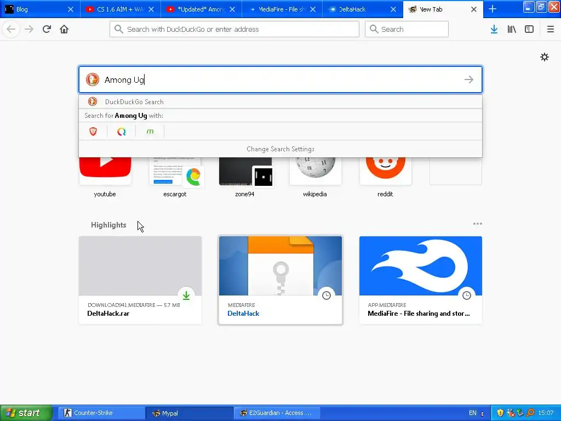The image size is (561, 421).
Task: Open the Home page
Action: point(64,29)
